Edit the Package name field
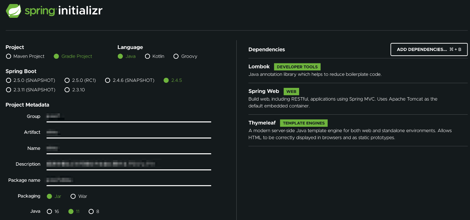The width and height of the screenshot is (470, 220). point(129,180)
